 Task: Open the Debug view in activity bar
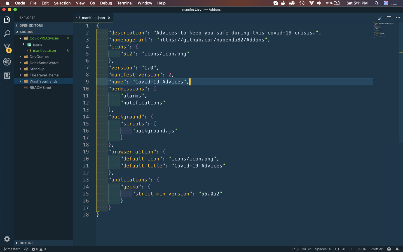(7, 62)
